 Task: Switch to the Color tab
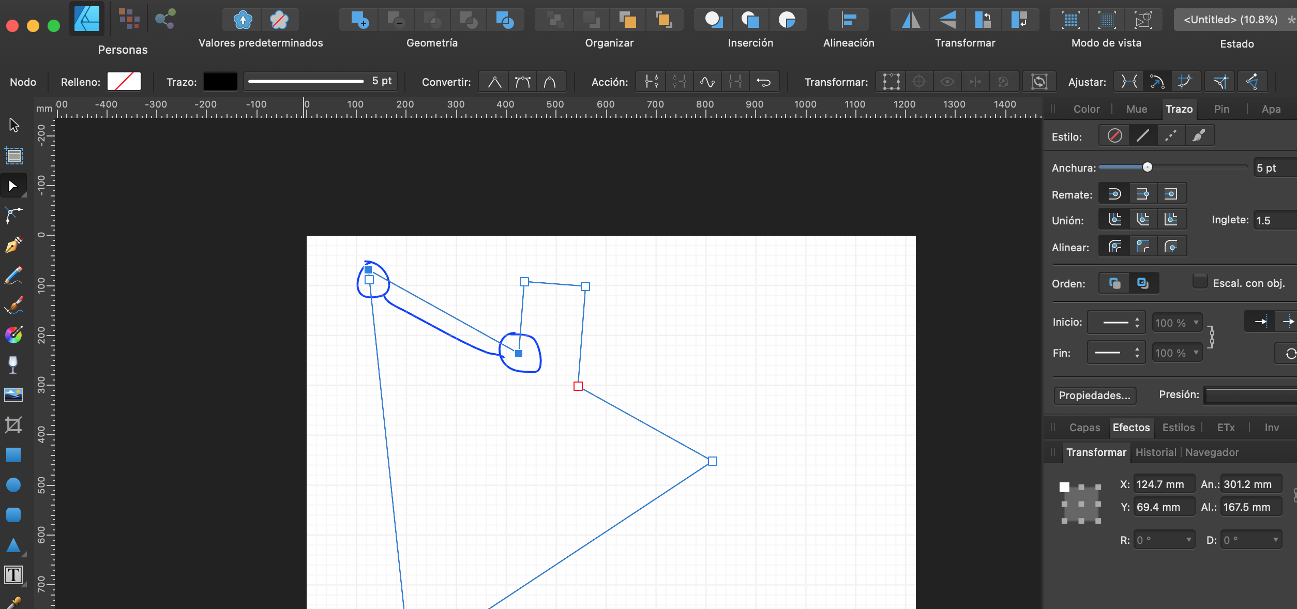[1086, 109]
